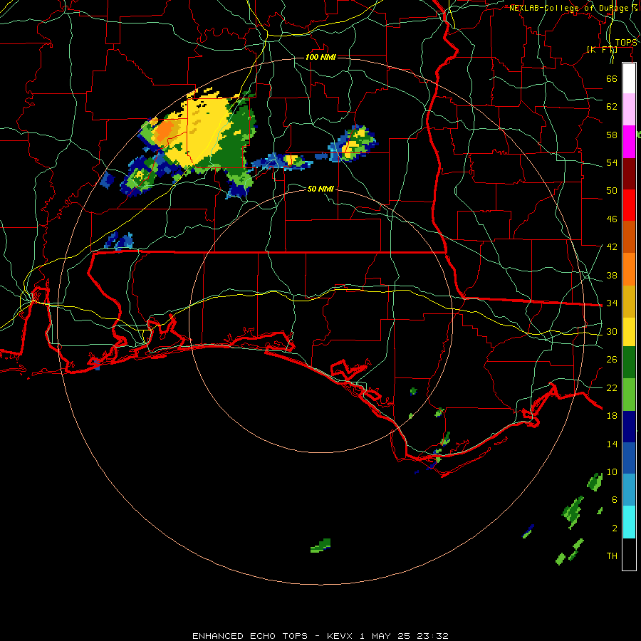Click the TH threshold label on the legend

tap(612, 556)
